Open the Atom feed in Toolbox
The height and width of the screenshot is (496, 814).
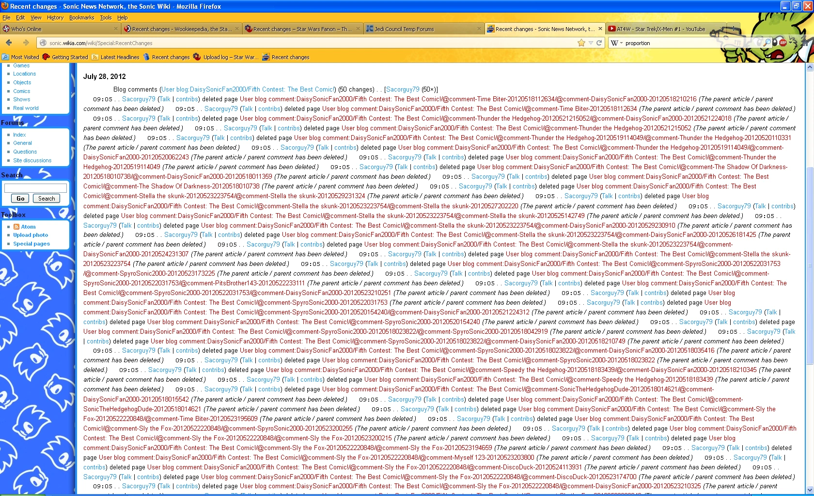coord(28,227)
